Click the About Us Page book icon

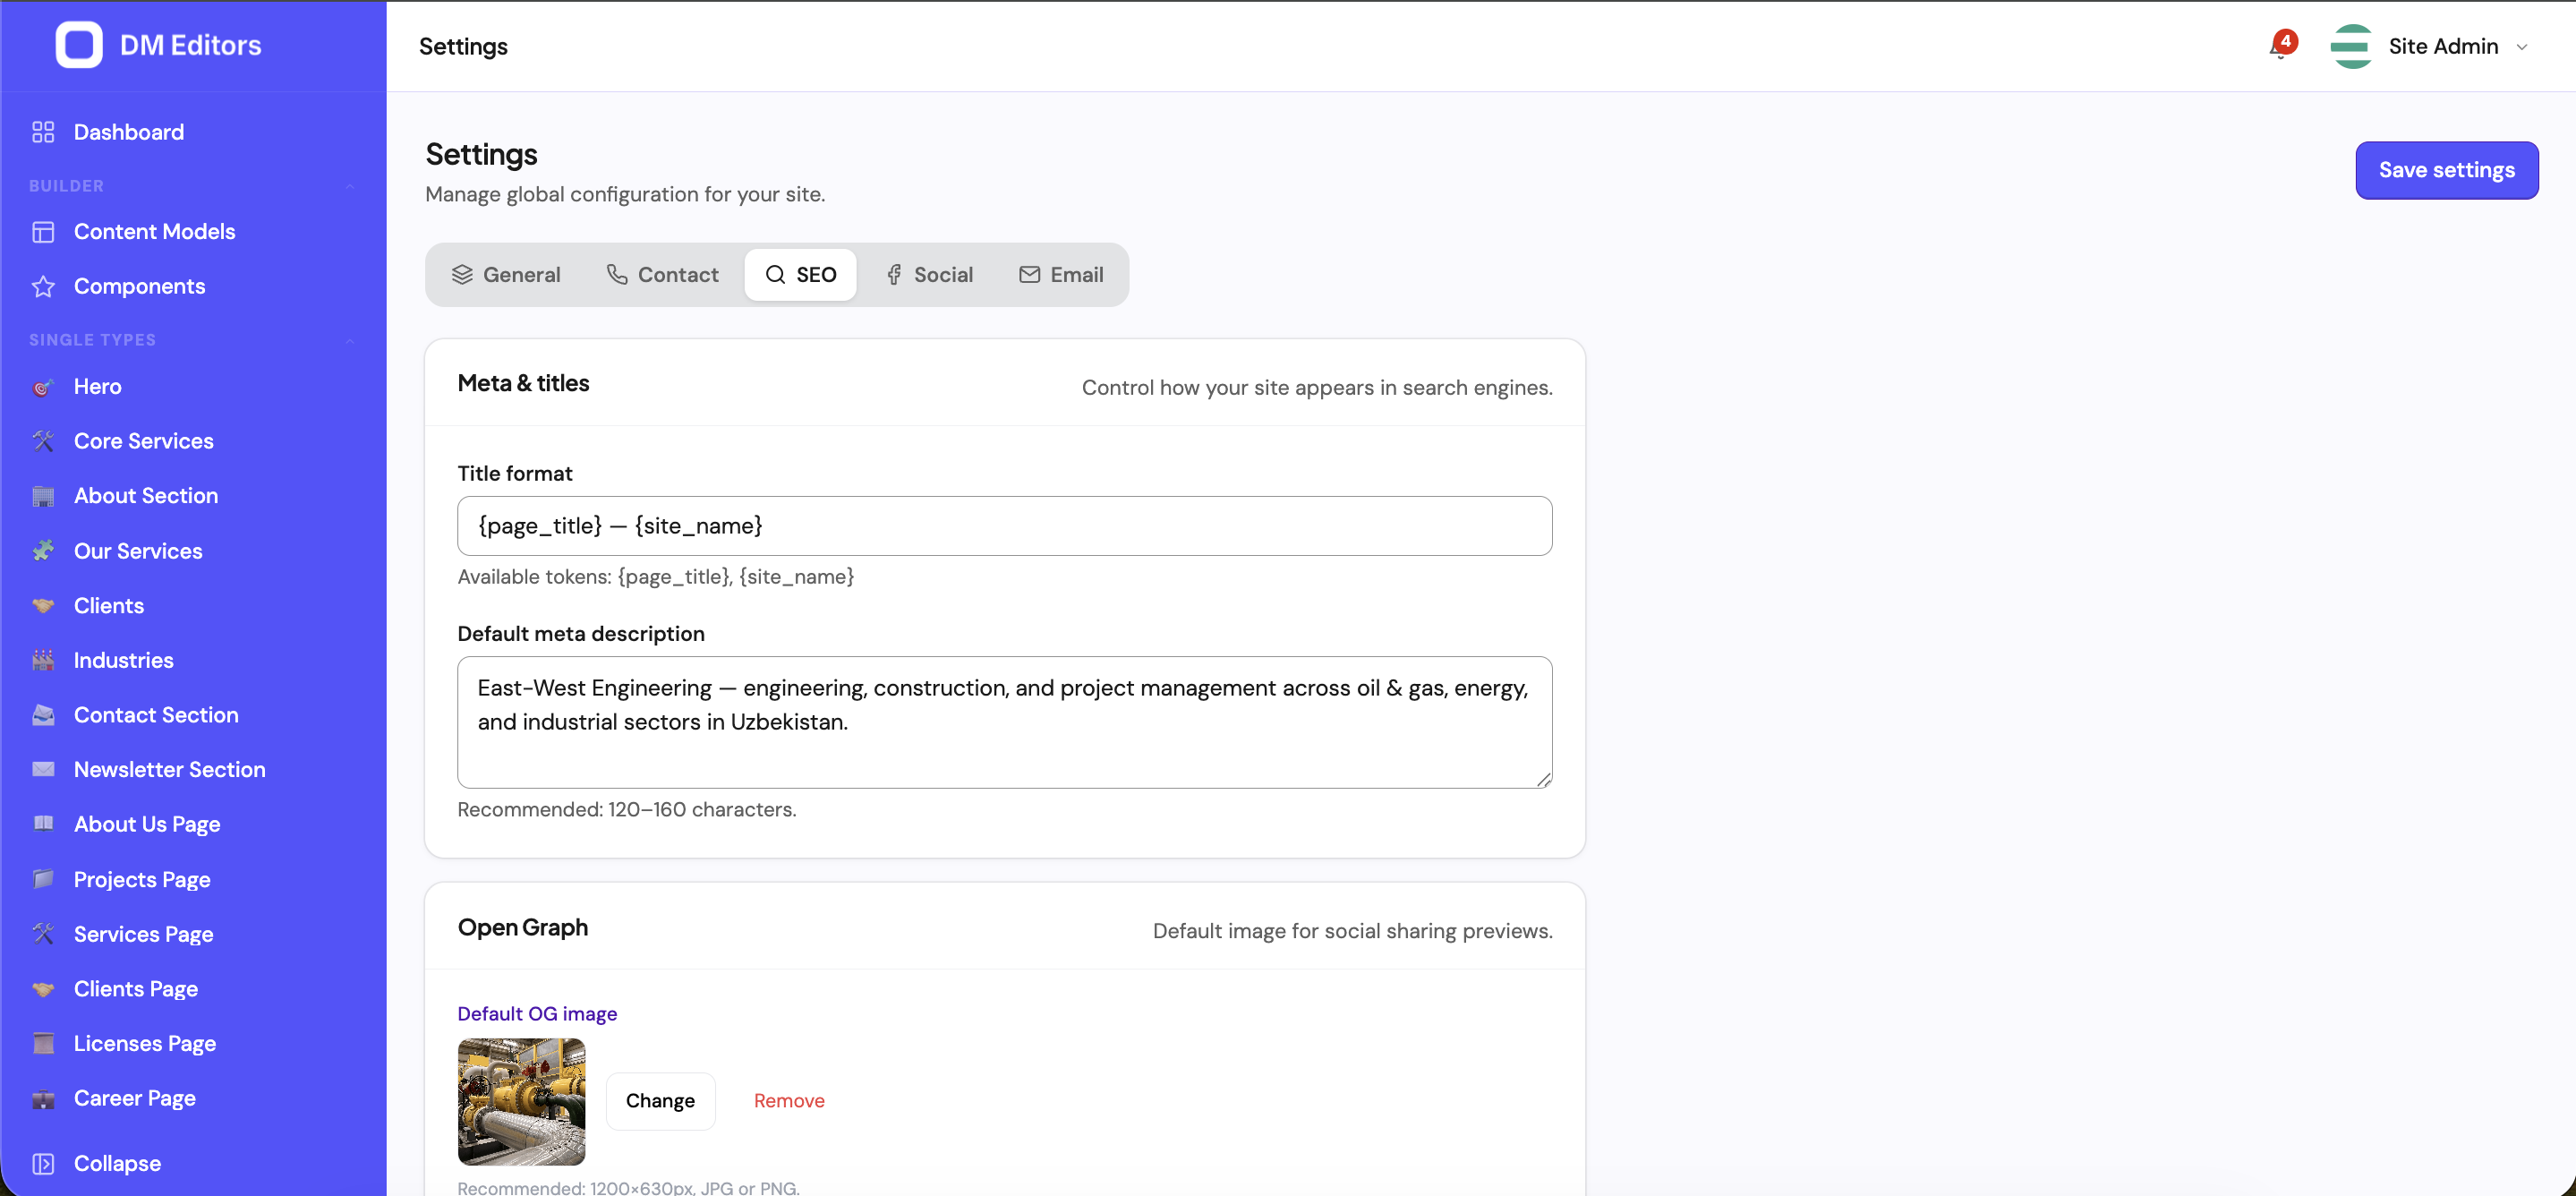coord(43,824)
